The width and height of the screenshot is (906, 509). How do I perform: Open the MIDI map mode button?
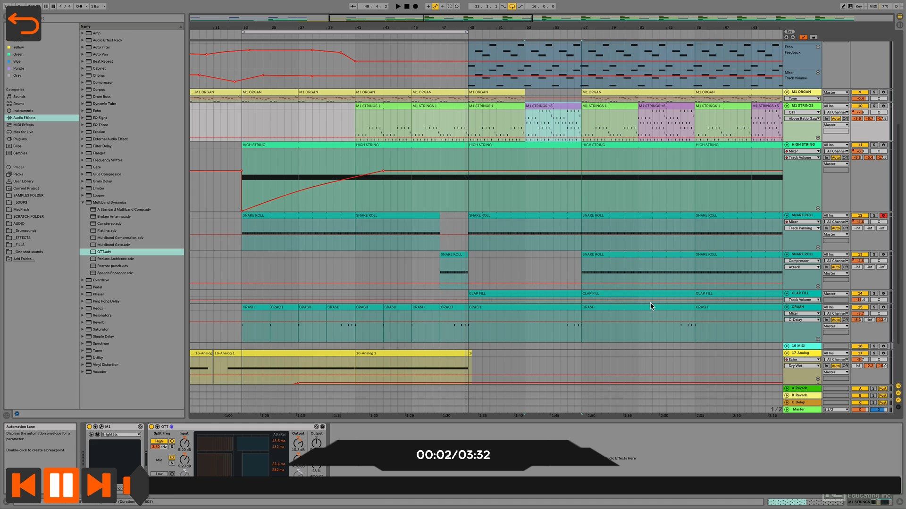coord(873,6)
